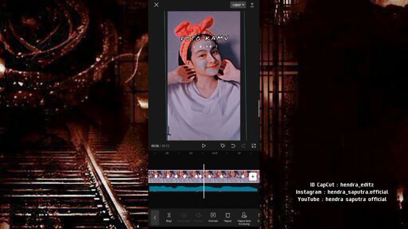Choose the Bagi split tool
The width and height of the screenshot is (408, 229).
pyautogui.click(x=169, y=217)
